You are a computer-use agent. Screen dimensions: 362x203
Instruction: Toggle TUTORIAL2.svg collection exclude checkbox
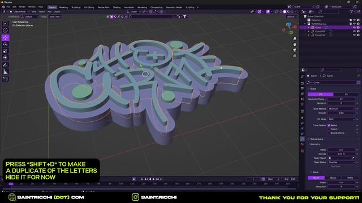pos(351,24)
